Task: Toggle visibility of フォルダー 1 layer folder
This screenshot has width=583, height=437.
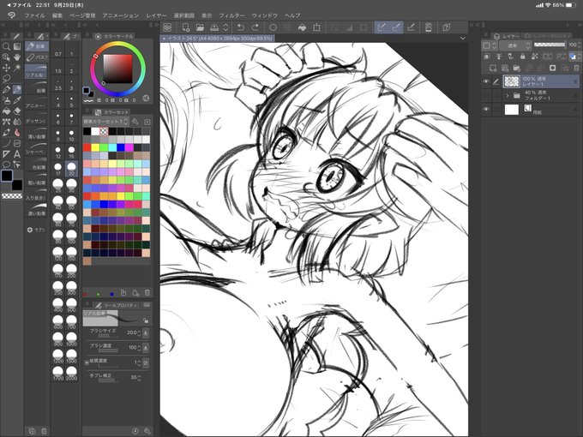Action: click(x=485, y=95)
